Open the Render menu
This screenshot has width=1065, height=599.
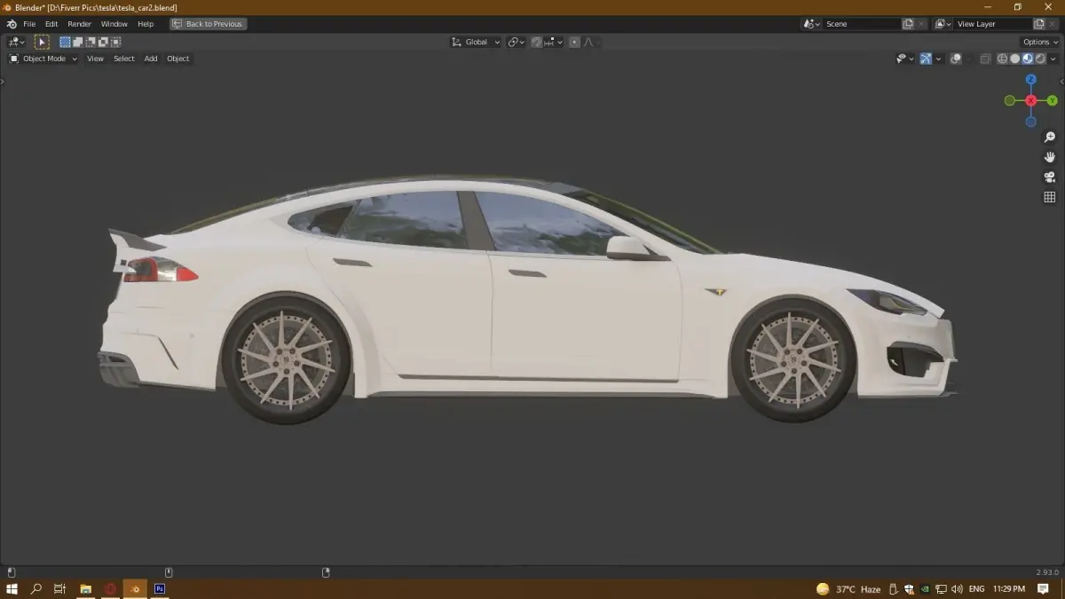click(x=80, y=24)
